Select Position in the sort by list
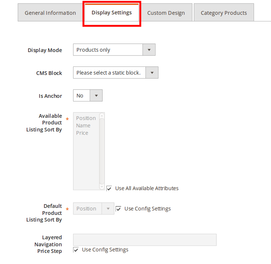This screenshot has width=271, height=264. 86,118
